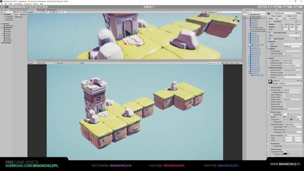
Task: Switch to the Console tab
Action: coord(41,10)
